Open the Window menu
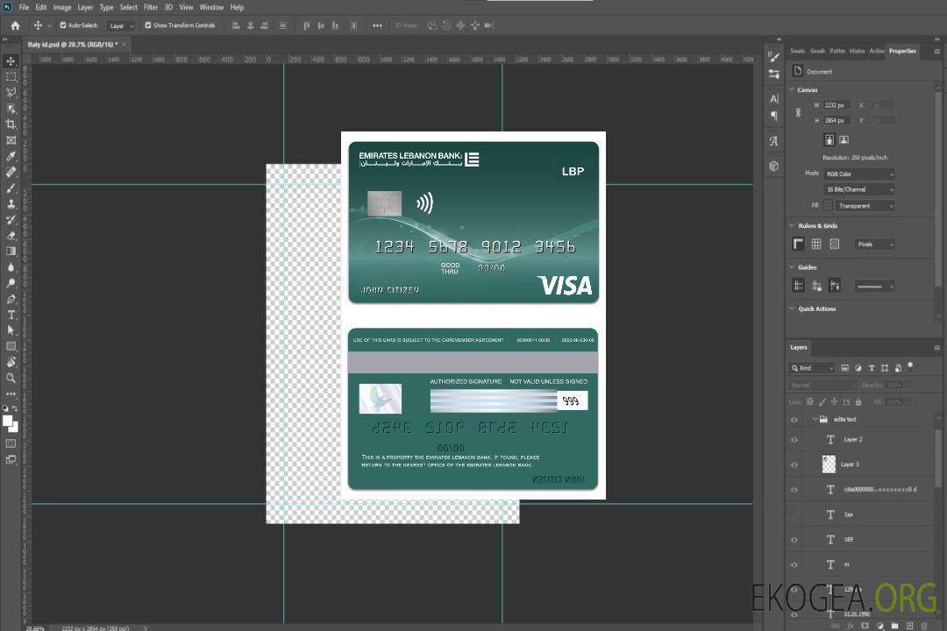The width and height of the screenshot is (947, 631). (211, 7)
